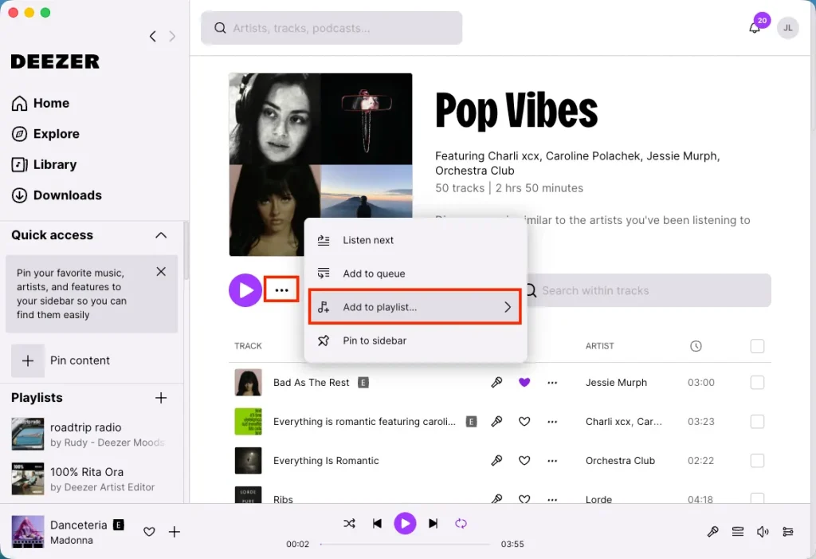Toggle shuffle in the player
The height and width of the screenshot is (559, 816).
(x=349, y=524)
